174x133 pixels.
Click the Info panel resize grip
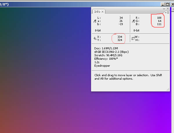point(168,89)
